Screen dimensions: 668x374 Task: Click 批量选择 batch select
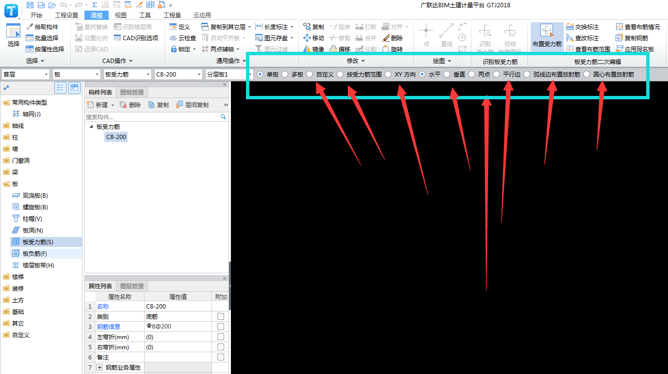pyautogui.click(x=42, y=38)
